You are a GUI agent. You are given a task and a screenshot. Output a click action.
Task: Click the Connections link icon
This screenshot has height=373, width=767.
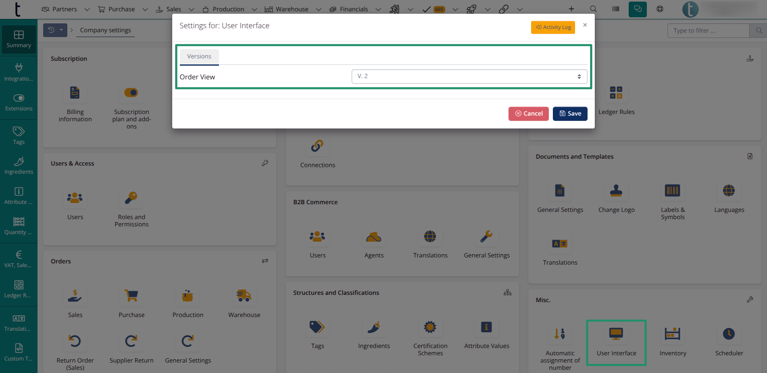317,146
